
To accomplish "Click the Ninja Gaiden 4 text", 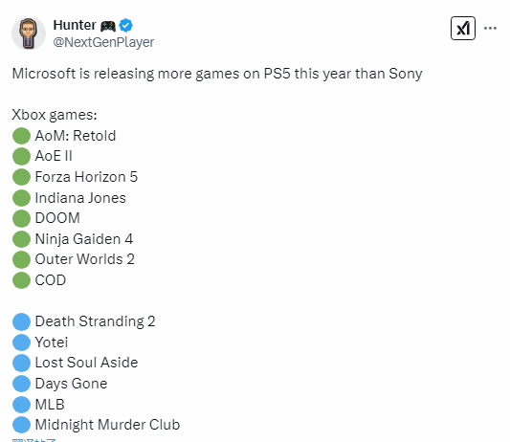I will 84,239.
